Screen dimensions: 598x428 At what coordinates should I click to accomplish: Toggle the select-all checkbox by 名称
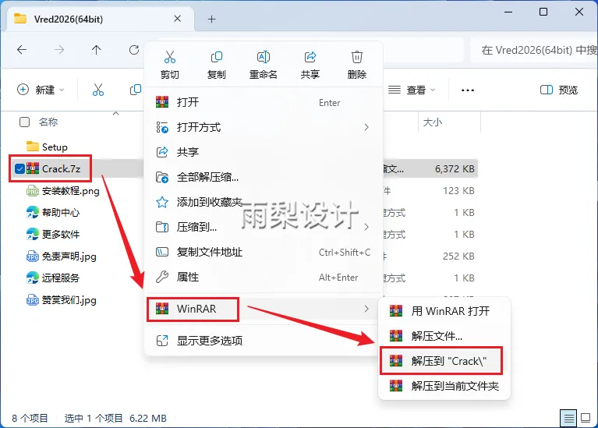click(x=24, y=122)
